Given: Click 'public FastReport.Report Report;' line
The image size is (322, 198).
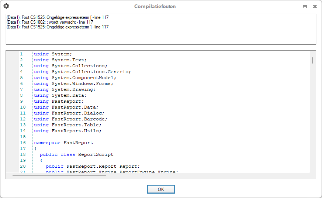Looking at the screenshot, I should [93, 166].
